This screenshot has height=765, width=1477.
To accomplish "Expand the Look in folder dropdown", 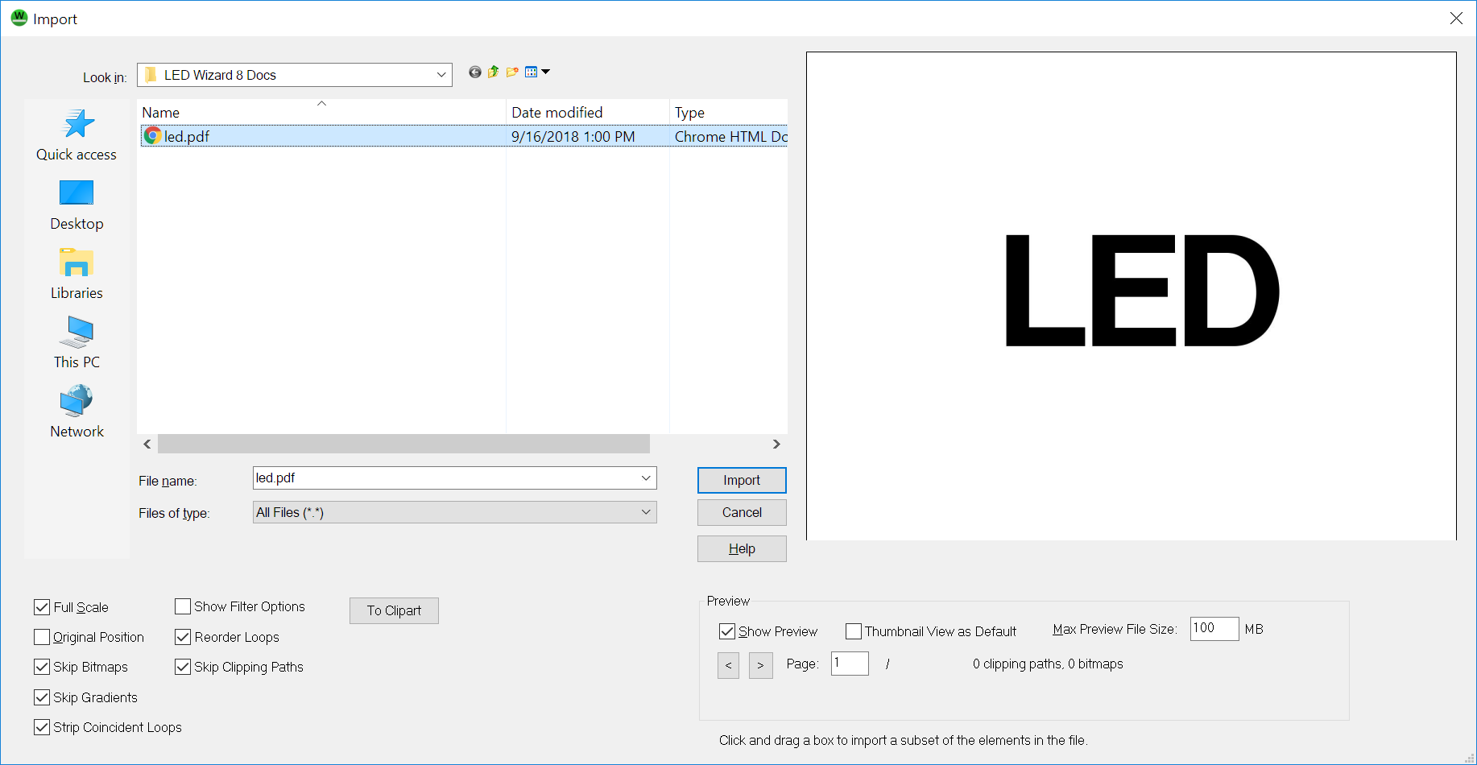I will [441, 75].
